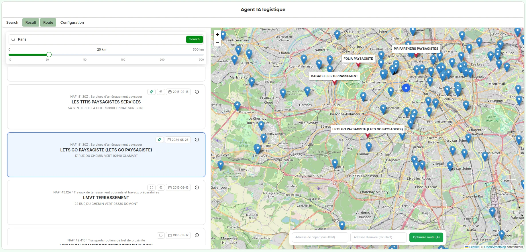Viewport: 526px width, 252px height.
Task: Click the BAGATELLES TERRASSEMENT map label
Action: point(334,76)
